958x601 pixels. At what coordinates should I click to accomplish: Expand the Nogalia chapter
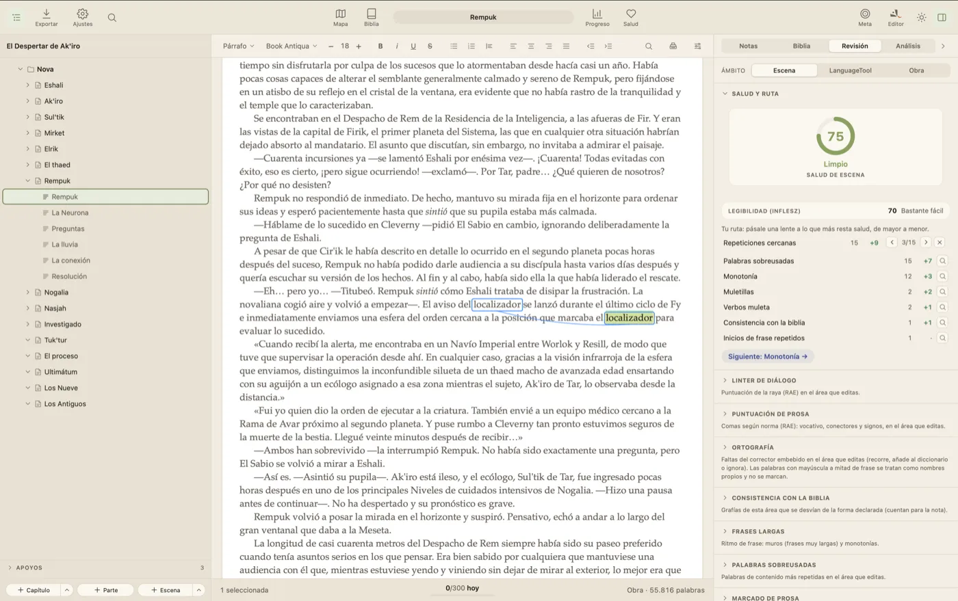coord(28,293)
